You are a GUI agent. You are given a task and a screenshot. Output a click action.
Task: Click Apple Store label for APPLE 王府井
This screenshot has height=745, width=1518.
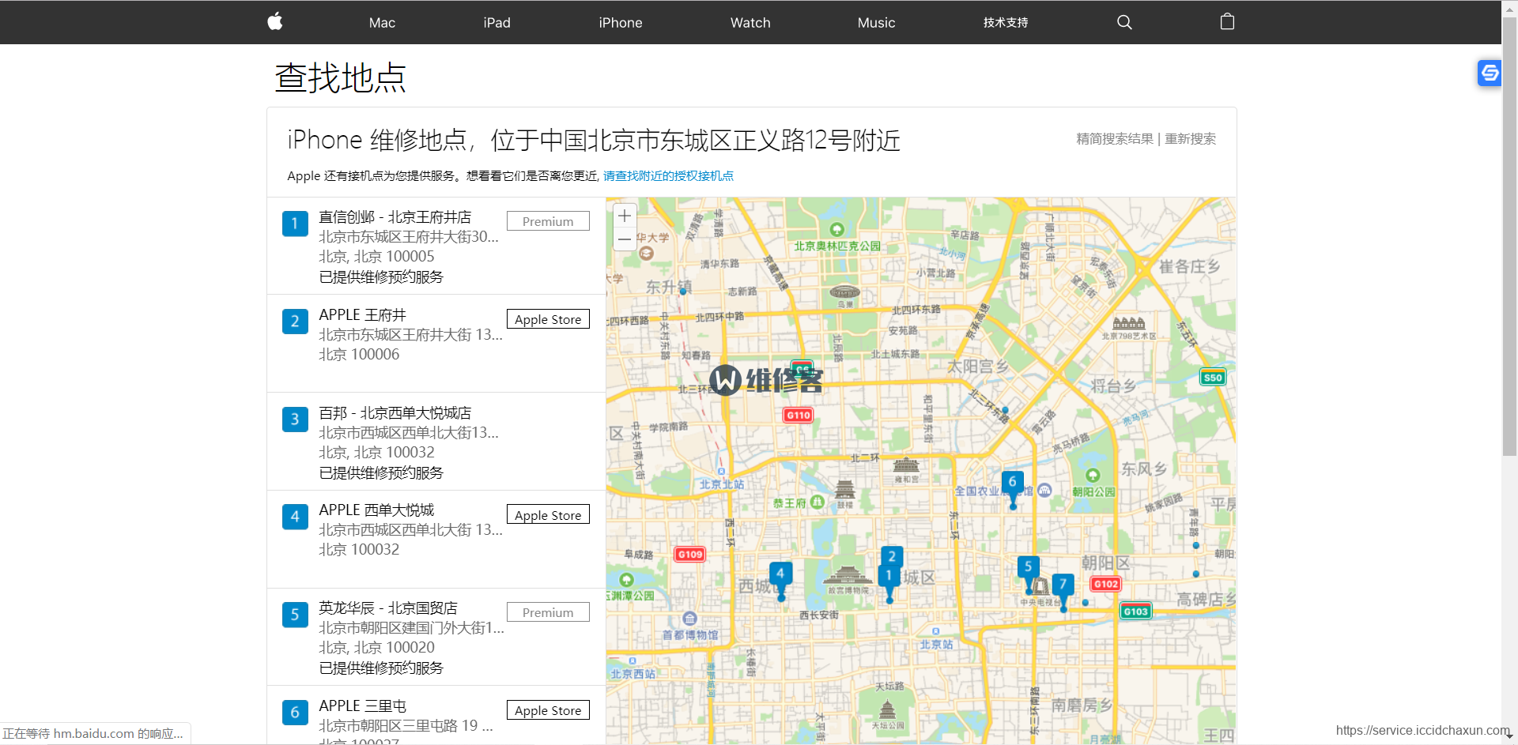point(548,319)
